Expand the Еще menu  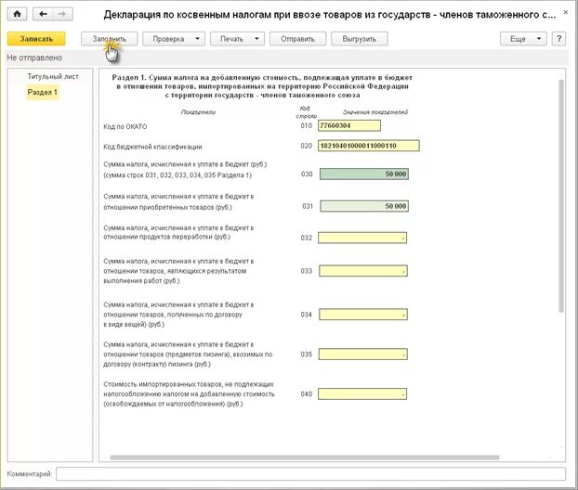click(x=523, y=39)
